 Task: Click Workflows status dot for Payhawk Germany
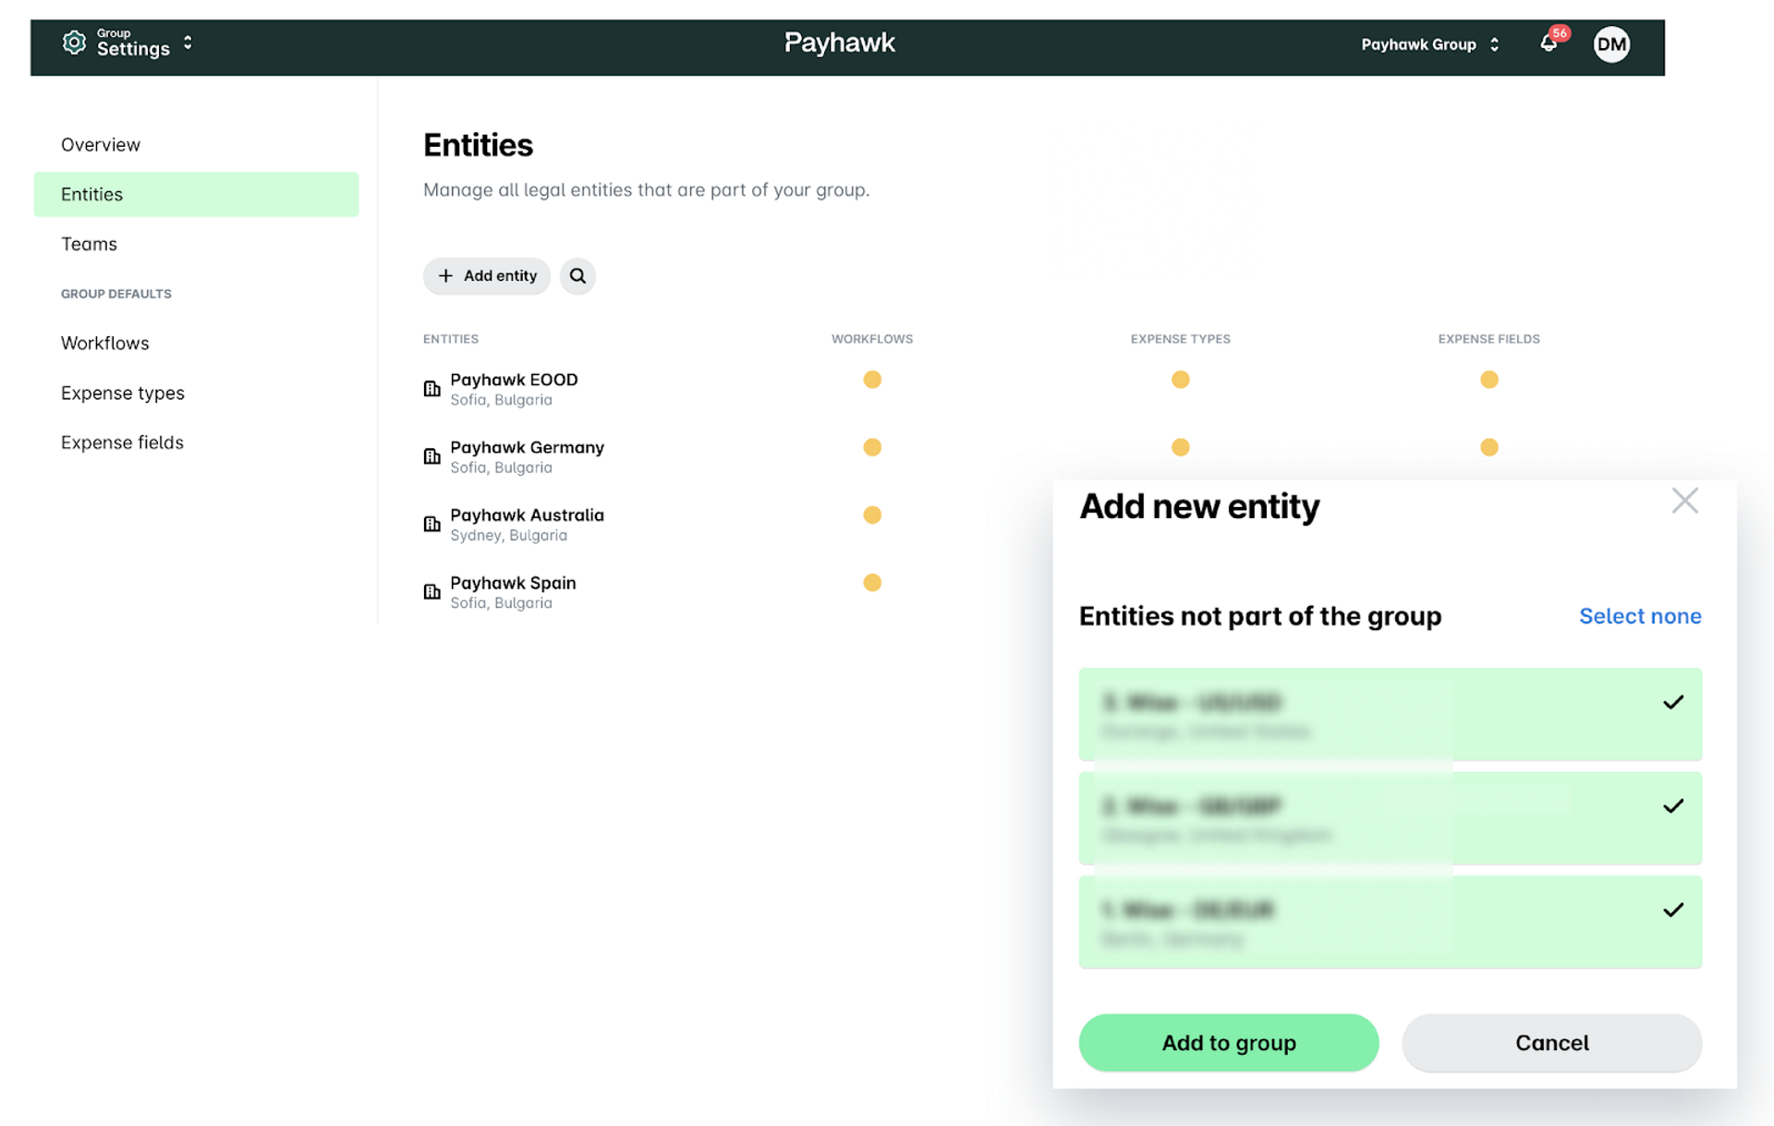click(x=872, y=447)
